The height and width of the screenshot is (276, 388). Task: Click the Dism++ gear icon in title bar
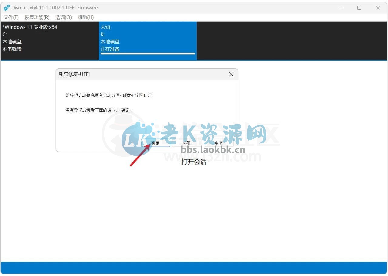click(7, 8)
